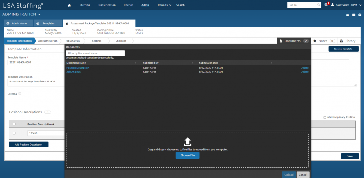The height and width of the screenshot is (178, 364).
Task: Click the History inbox icon
Action: pyautogui.click(x=342, y=41)
